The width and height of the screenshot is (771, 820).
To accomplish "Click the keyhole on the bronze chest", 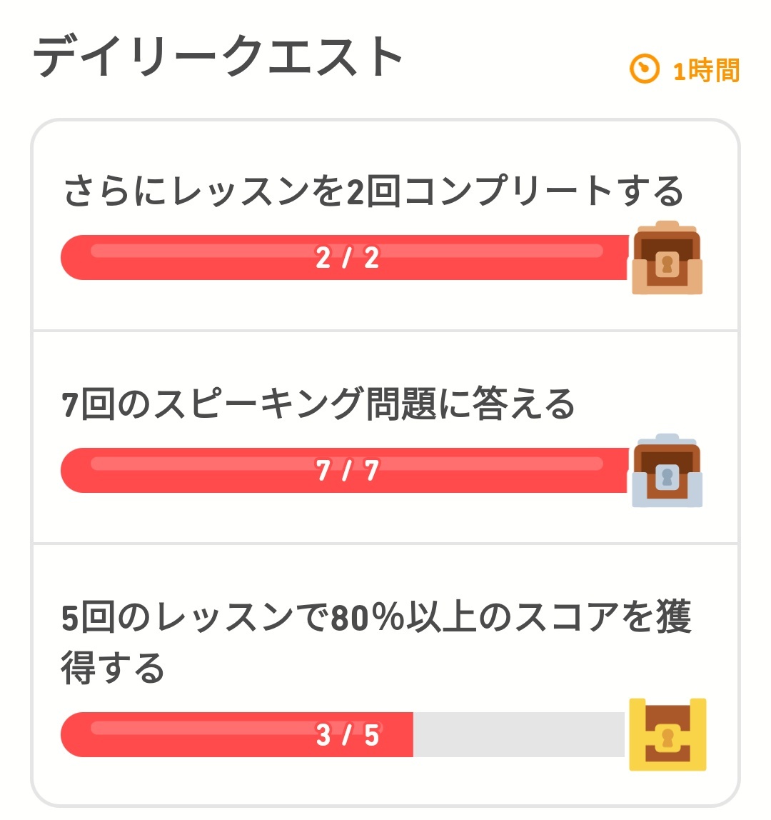I will 667,264.
